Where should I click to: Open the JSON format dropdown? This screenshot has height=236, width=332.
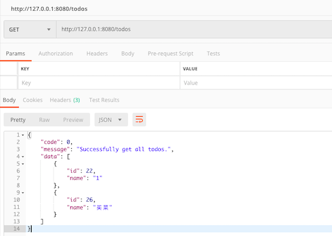point(111,119)
